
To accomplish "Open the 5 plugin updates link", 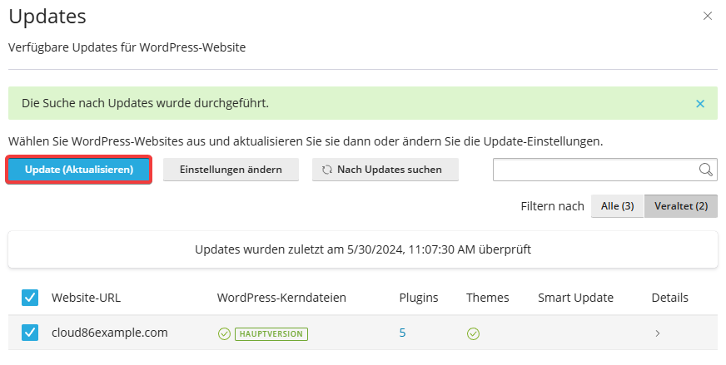I will point(402,333).
